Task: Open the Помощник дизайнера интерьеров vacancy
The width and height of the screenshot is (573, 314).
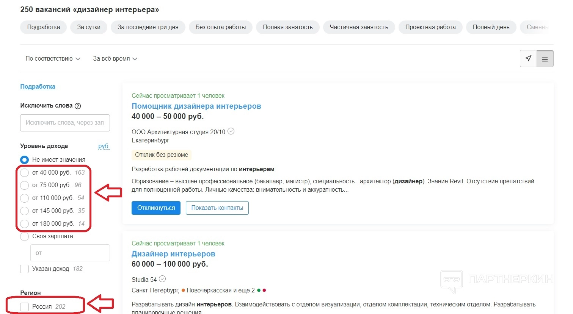Action: 196,106
